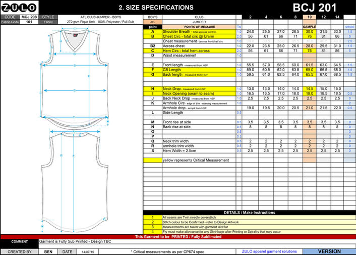Click the 'Front length' row label

(199, 65)
